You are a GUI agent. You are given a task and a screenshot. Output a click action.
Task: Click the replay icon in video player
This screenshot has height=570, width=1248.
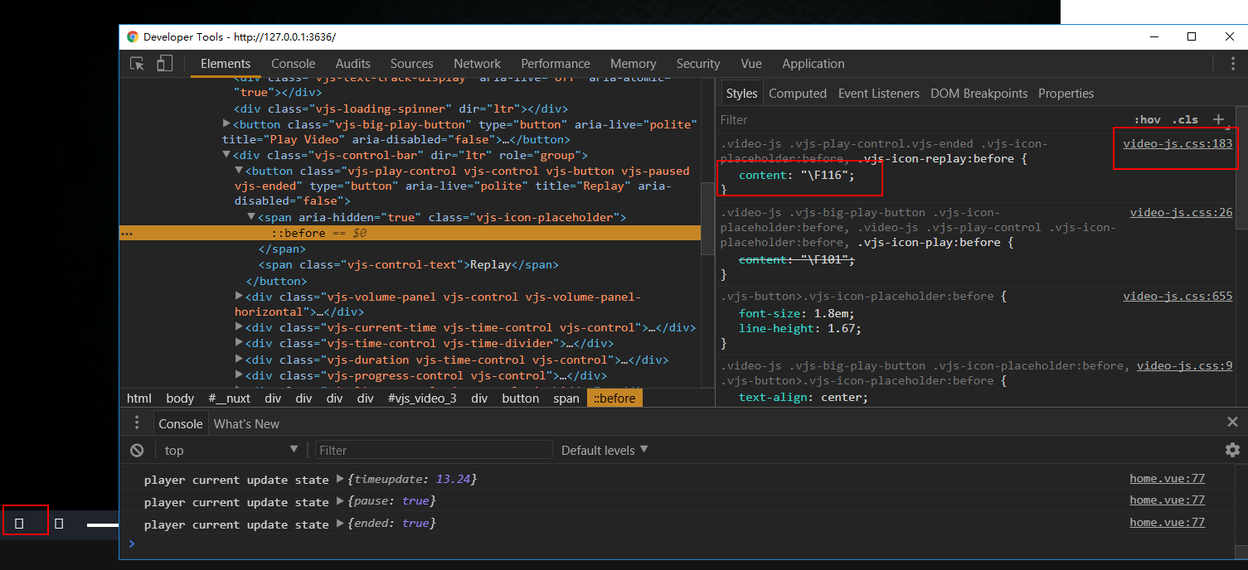tap(19, 524)
